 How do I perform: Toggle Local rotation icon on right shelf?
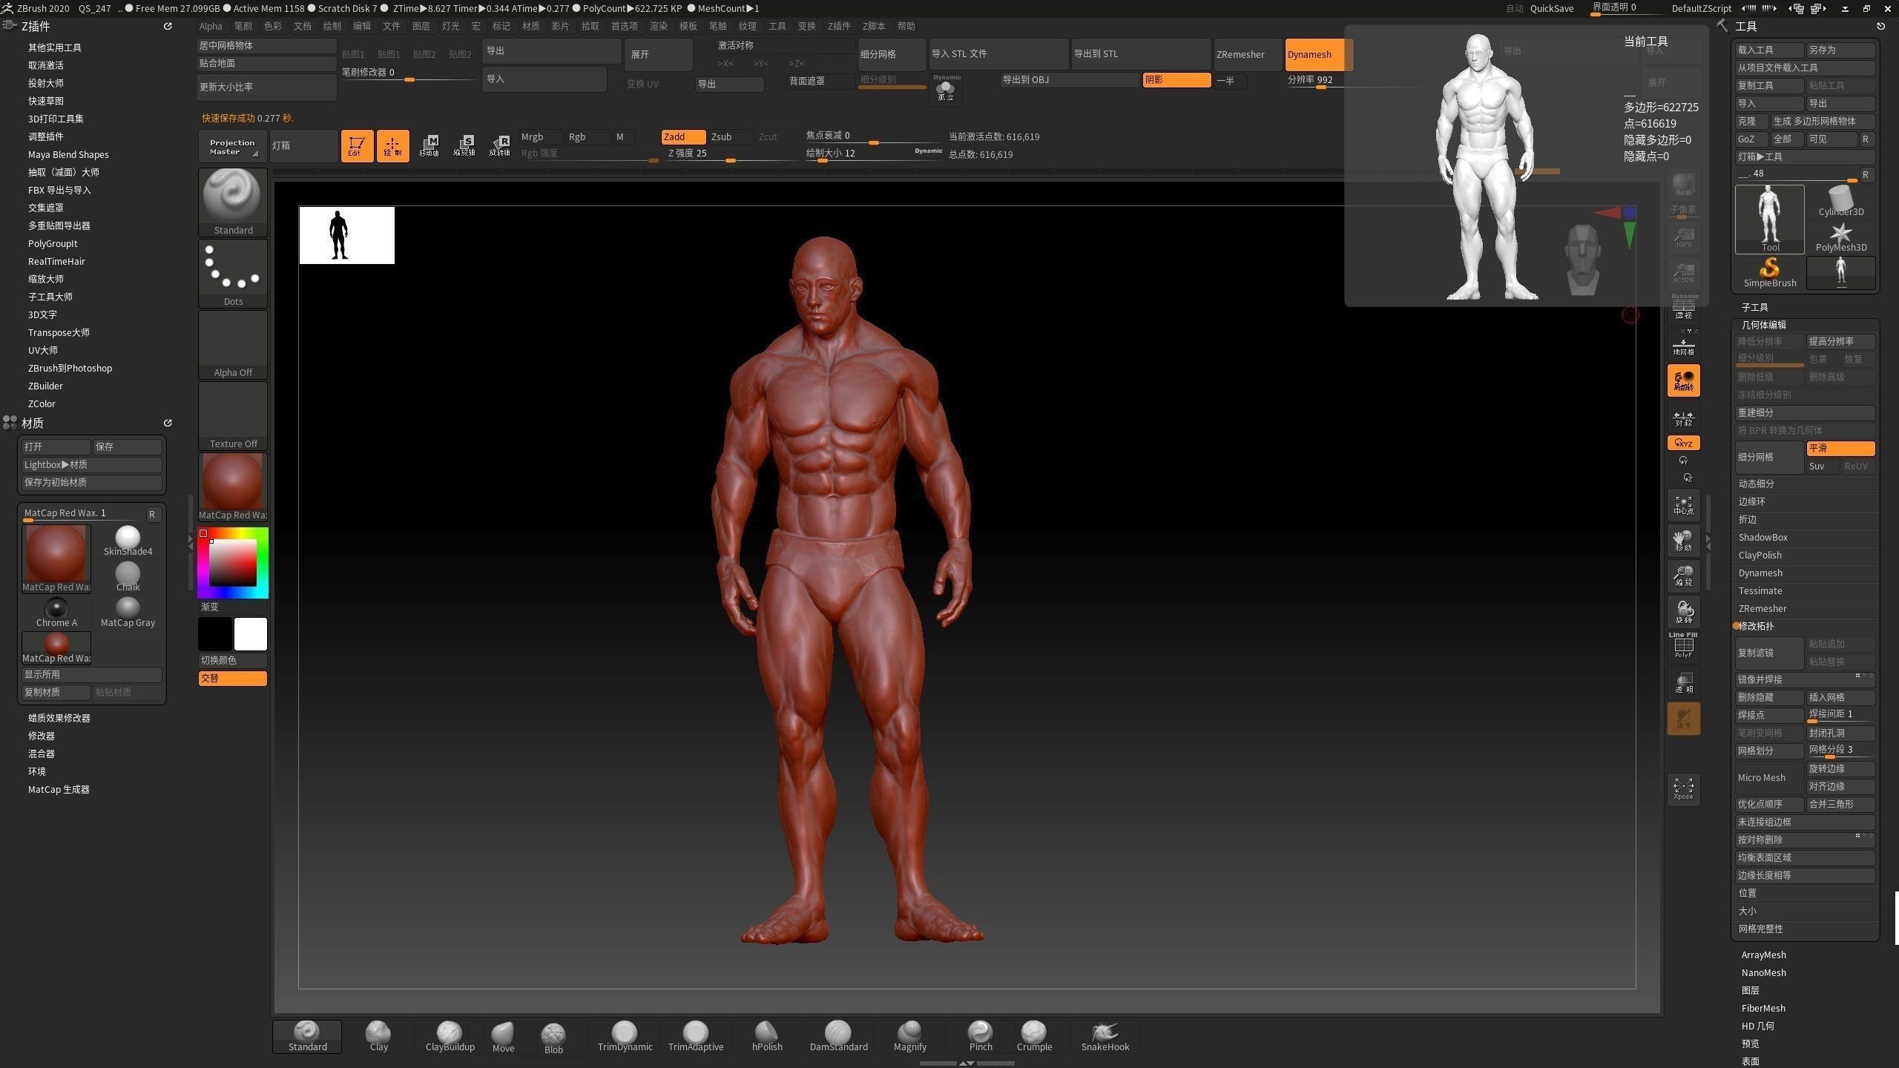tap(1684, 380)
